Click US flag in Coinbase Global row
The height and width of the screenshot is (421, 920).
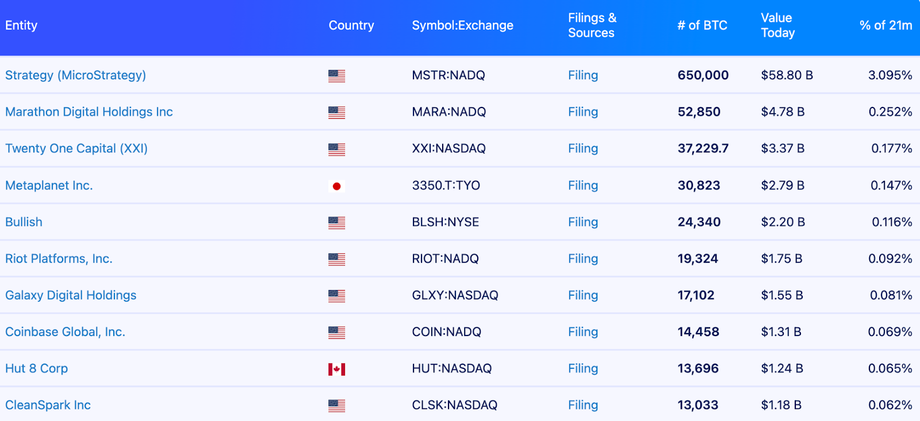coord(336,333)
